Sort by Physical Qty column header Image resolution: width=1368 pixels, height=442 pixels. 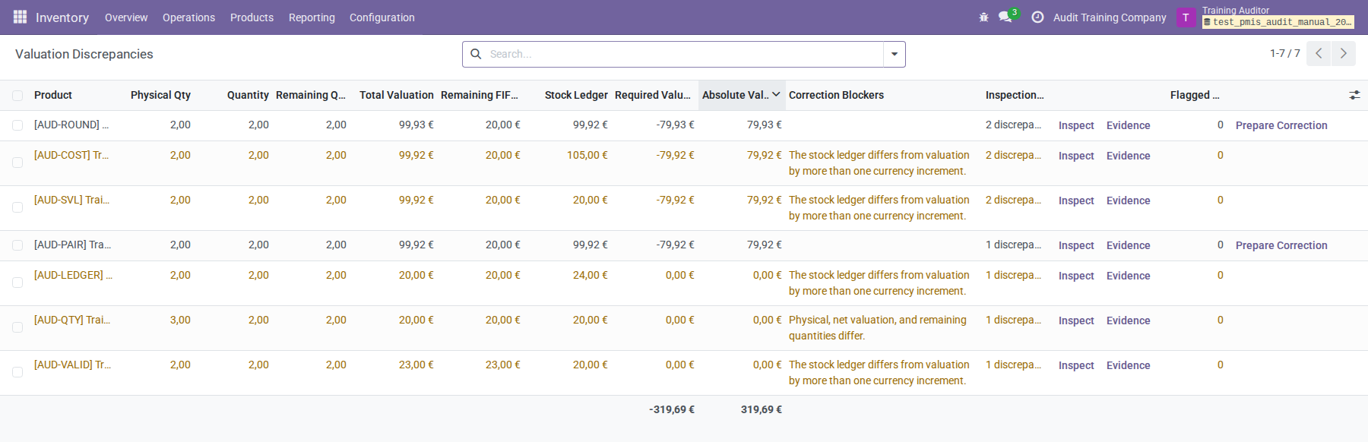point(160,95)
